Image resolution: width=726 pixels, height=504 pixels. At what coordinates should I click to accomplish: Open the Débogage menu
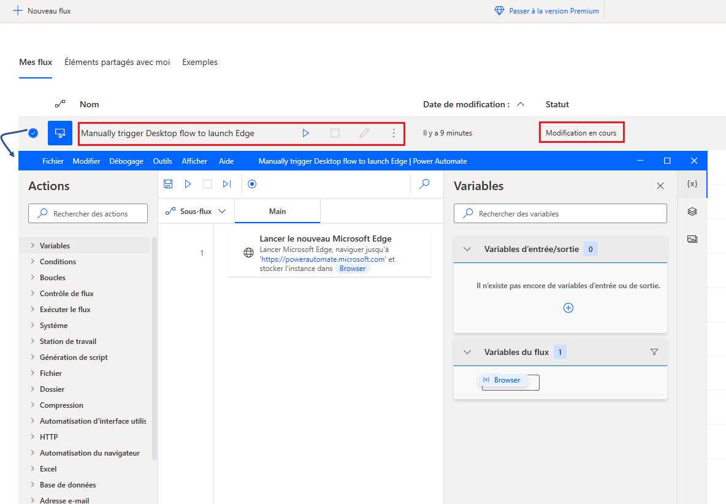pos(126,161)
